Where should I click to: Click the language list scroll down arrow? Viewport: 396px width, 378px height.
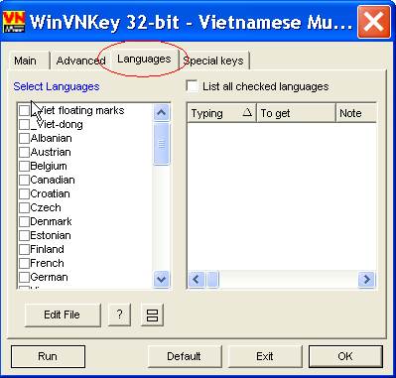pos(162,279)
